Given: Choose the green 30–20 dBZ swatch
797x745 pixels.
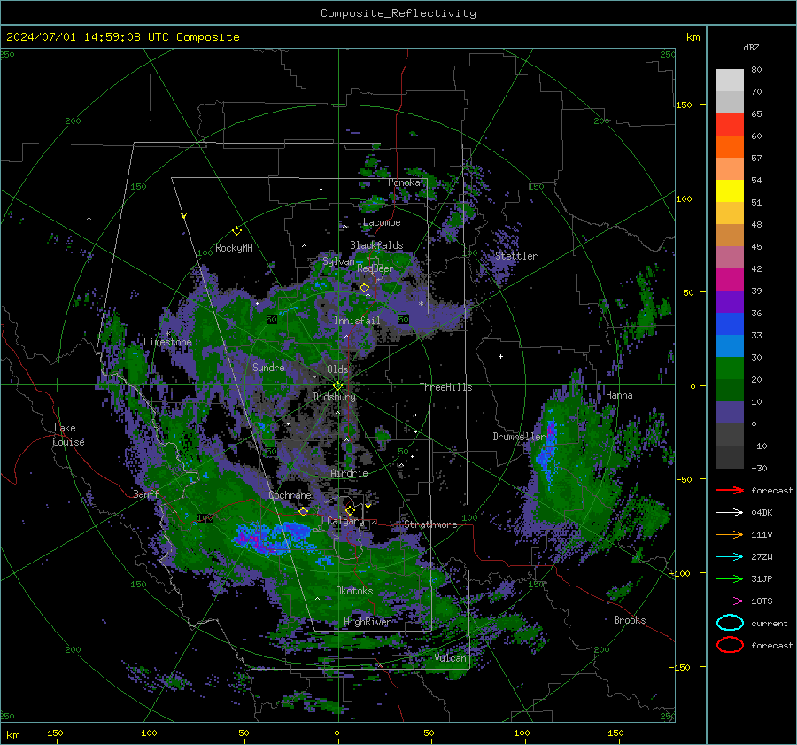Looking at the screenshot, I should pyautogui.click(x=730, y=369).
